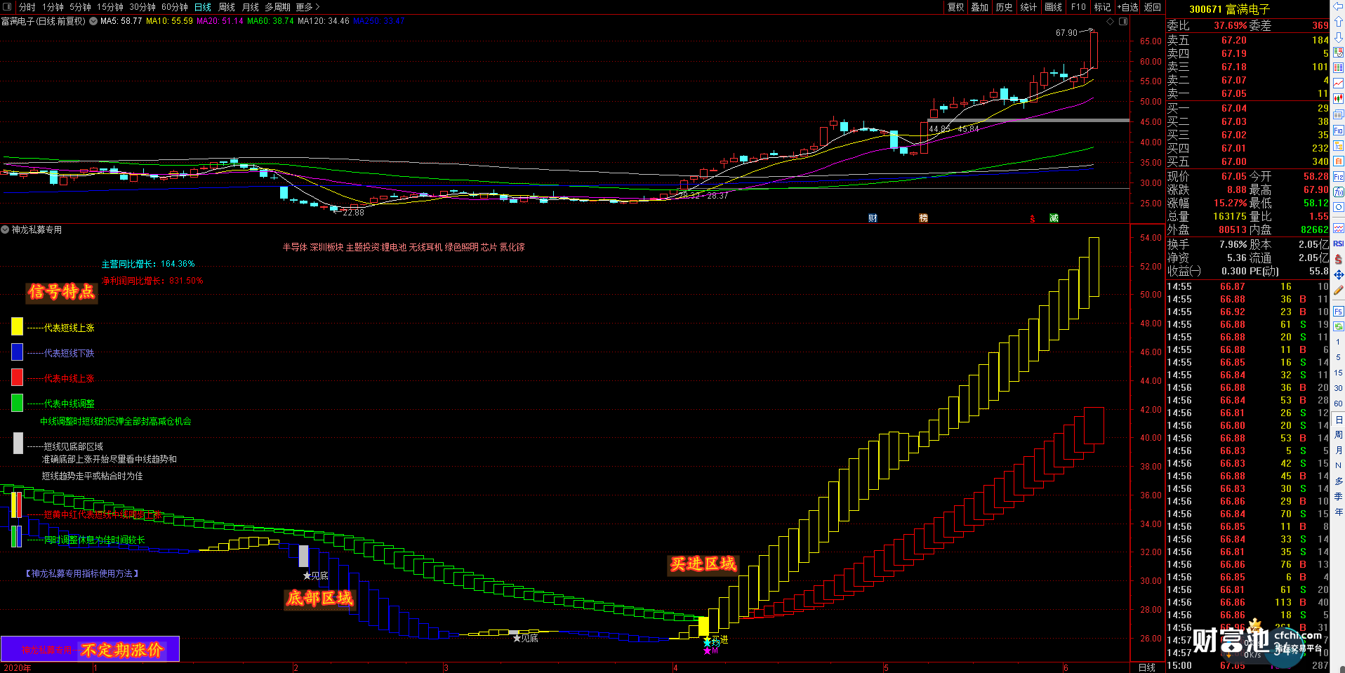Click the F10 button in top toolbar
Screen dimensions: 1345x673
pos(1078,7)
